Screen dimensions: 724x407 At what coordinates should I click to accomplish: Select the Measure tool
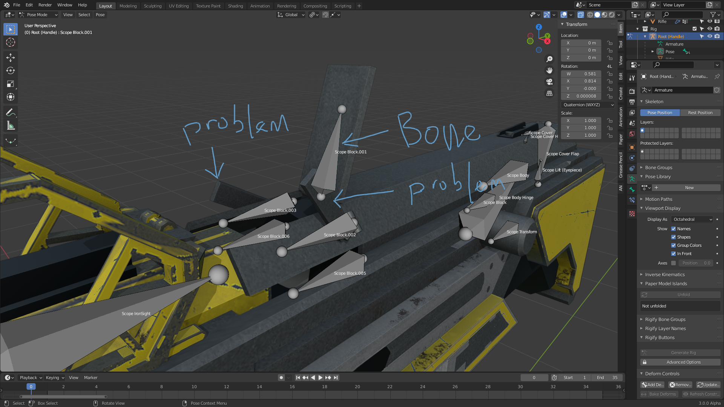pos(11,126)
